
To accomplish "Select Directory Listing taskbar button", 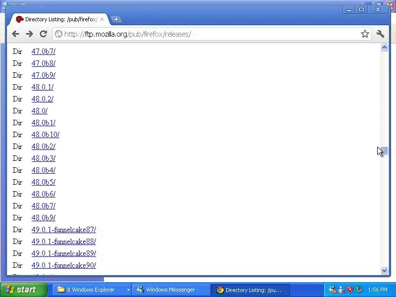I will [250, 290].
